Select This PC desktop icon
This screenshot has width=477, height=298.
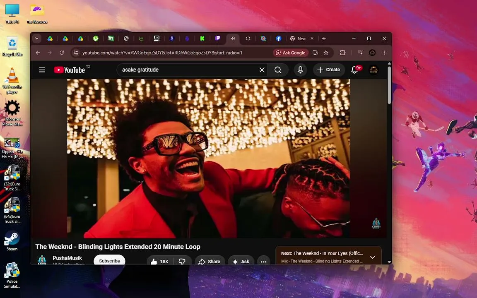click(12, 14)
